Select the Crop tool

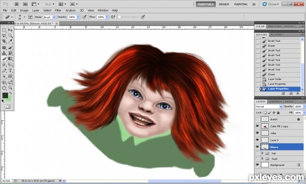[4, 41]
